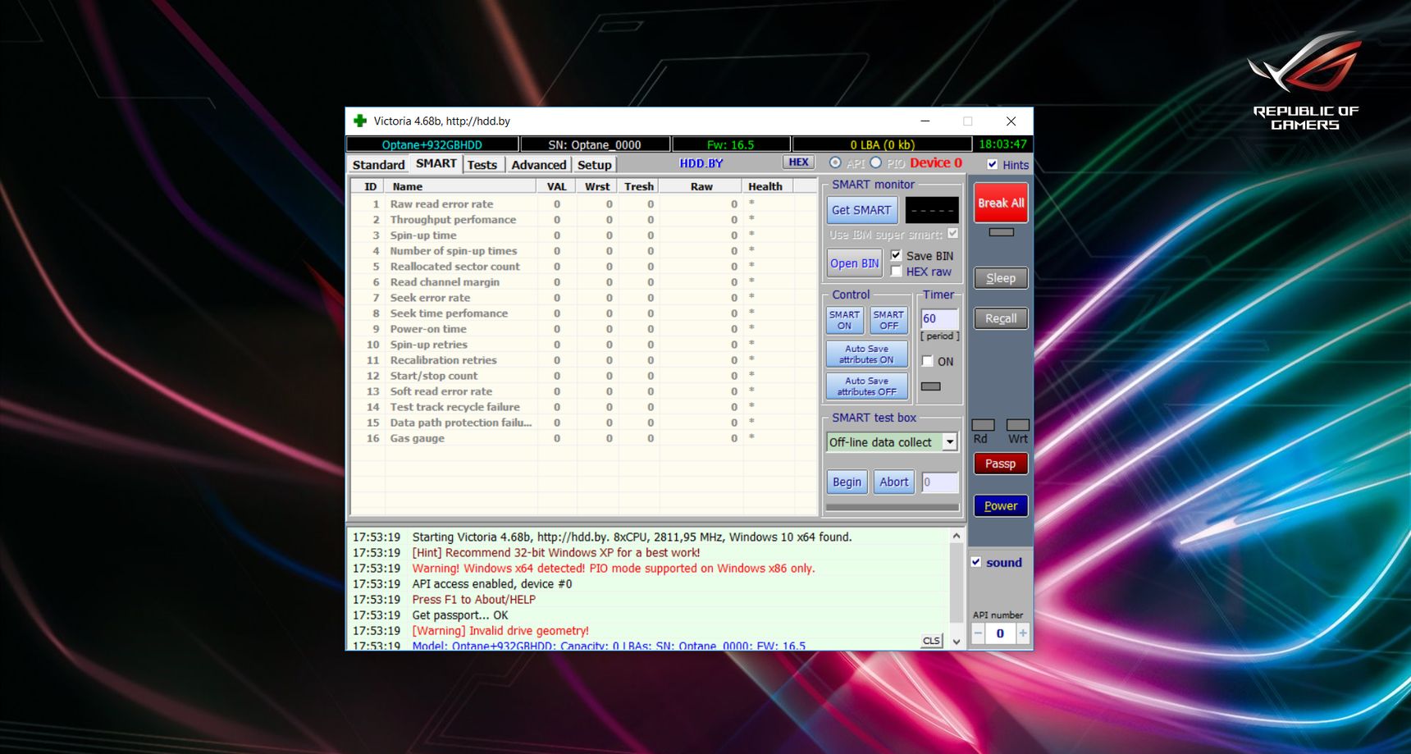Screen dimensions: 1411x754
Task: Click the Raw column header
Action: tap(701, 186)
